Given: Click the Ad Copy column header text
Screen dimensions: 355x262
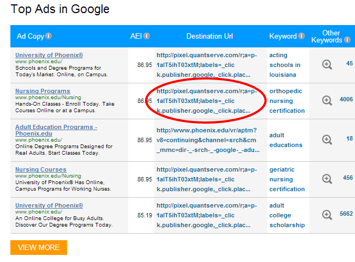Looking at the screenshot, I should tap(31, 36).
